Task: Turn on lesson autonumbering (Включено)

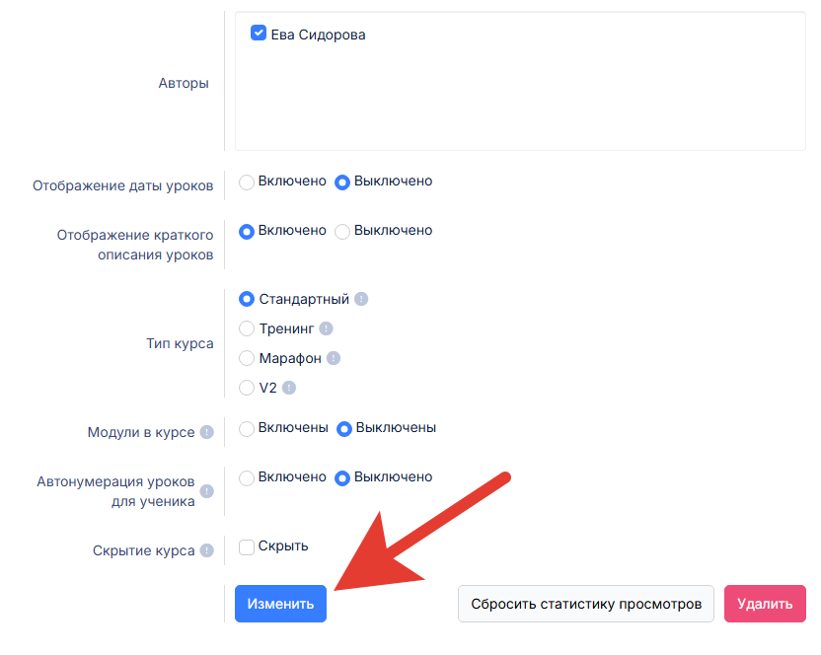Action: (x=247, y=477)
